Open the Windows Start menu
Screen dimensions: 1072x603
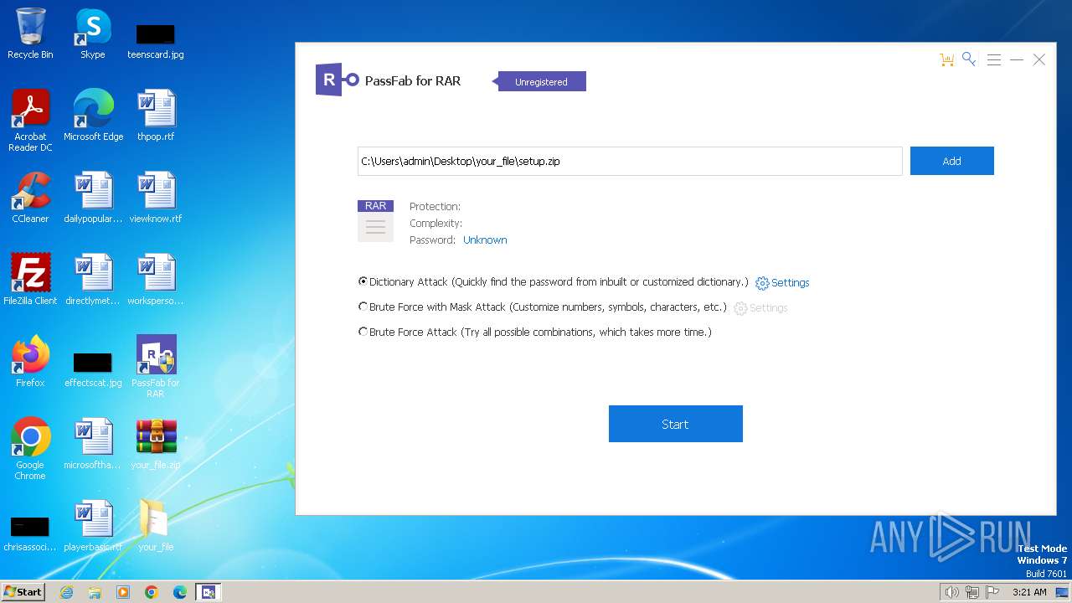(x=23, y=591)
